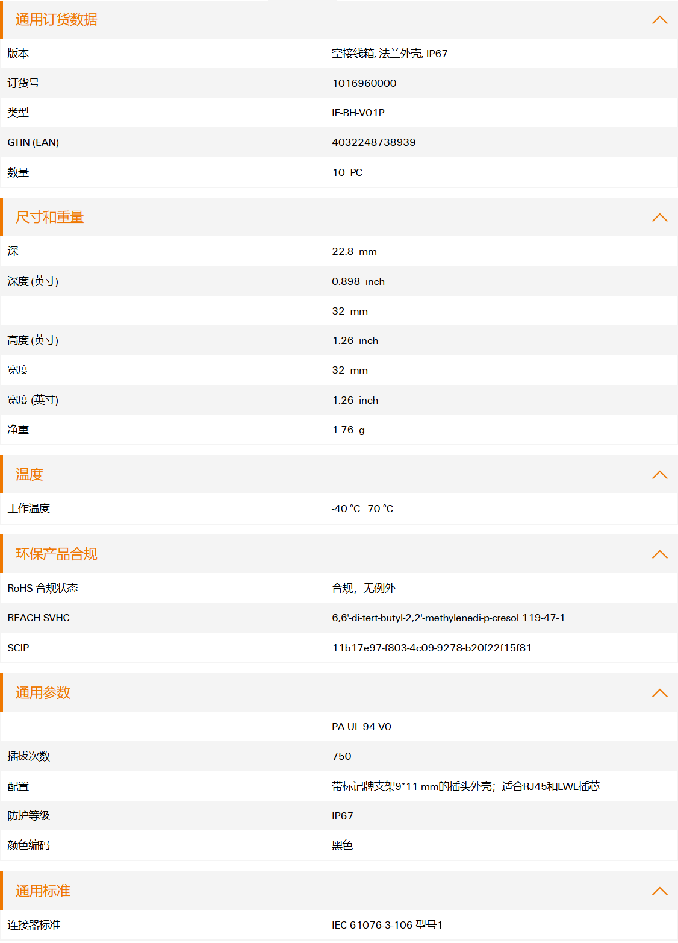Viewport: 678px width, 943px height.
Task: Collapse the 温度 section chevron
Action: [660, 475]
